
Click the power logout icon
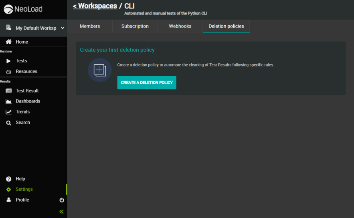pos(62,200)
